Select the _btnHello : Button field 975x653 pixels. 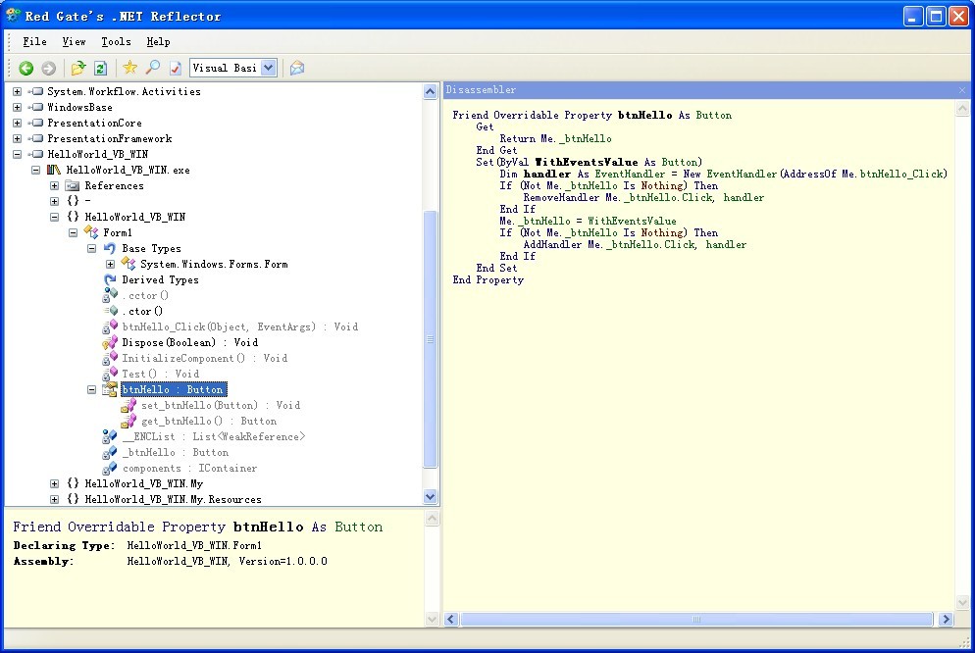[x=176, y=452]
